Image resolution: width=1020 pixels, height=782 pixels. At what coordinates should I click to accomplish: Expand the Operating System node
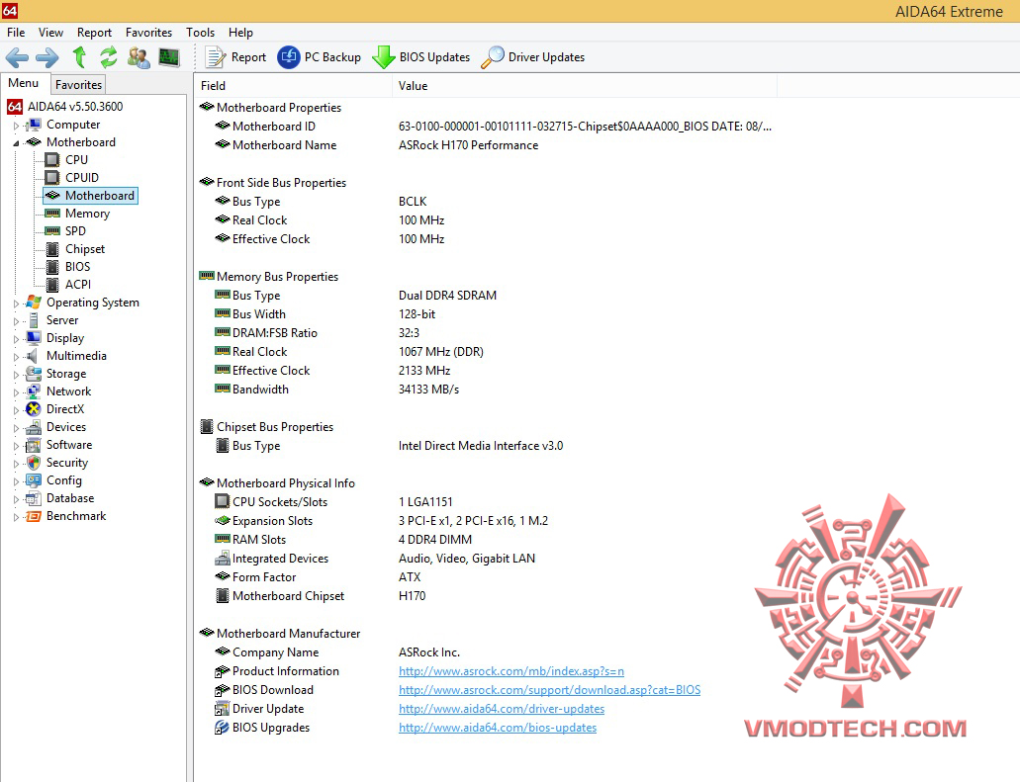16,304
